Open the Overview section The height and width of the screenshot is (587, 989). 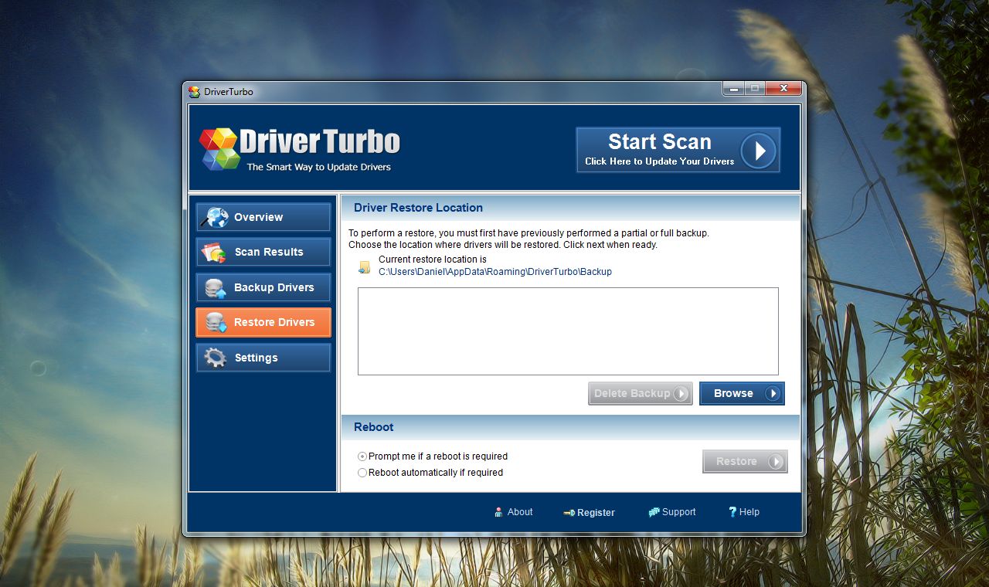coord(263,217)
